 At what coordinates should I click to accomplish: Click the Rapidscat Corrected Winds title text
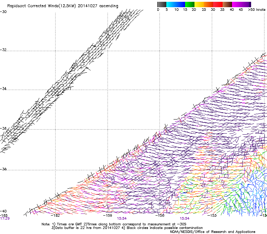click(x=63, y=6)
